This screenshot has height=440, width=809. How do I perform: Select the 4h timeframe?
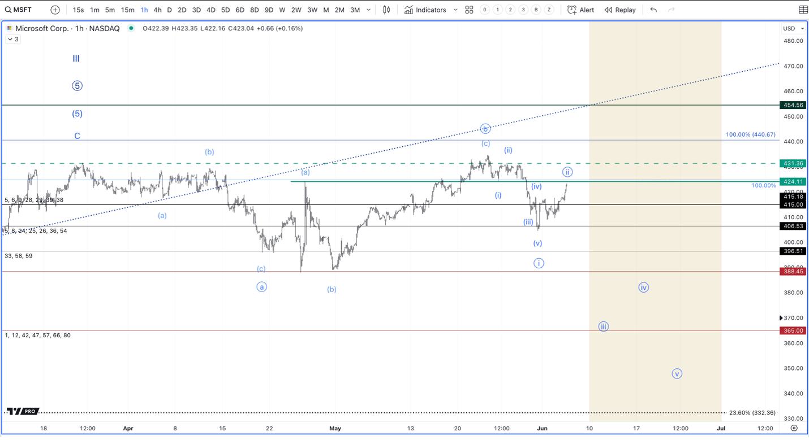click(157, 10)
